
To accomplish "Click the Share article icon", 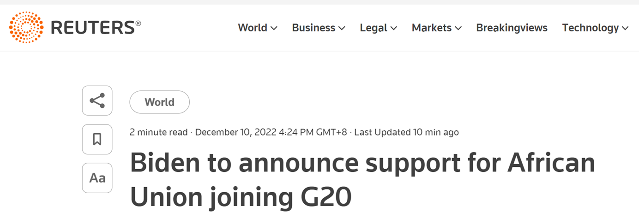I will 97,100.
